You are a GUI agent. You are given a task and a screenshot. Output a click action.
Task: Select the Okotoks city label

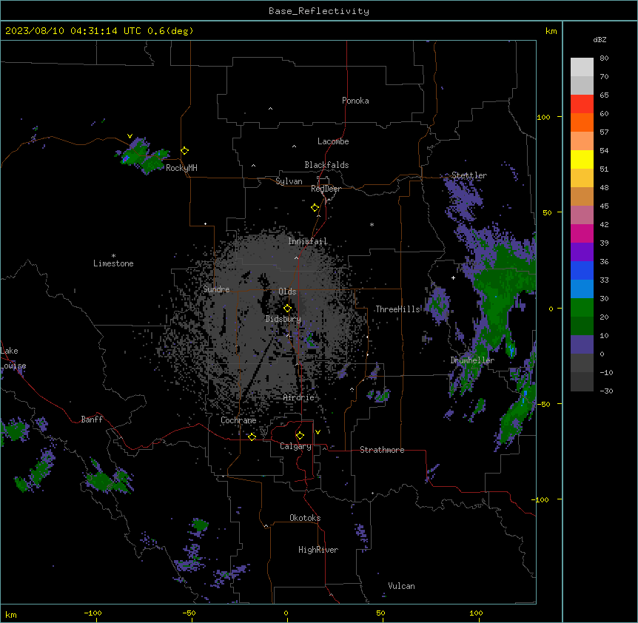click(x=305, y=518)
